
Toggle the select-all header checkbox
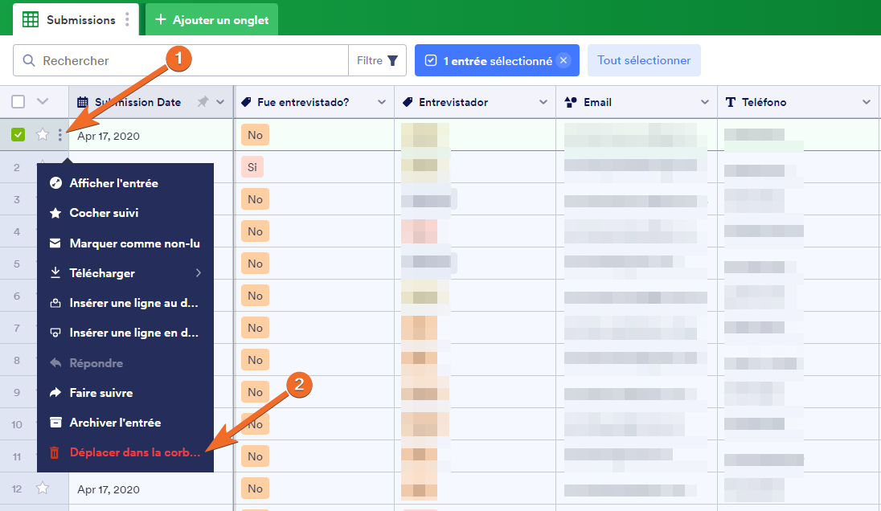(18, 102)
